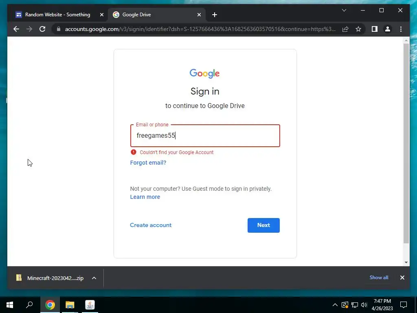
Task: Close the Random Website tab
Action: pyautogui.click(x=101, y=15)
